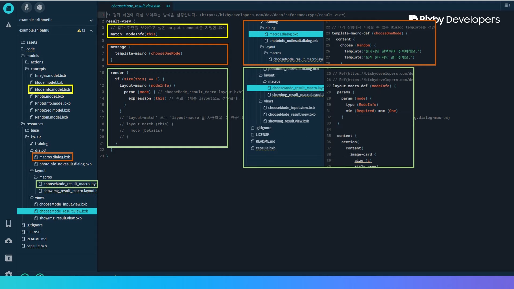Click the 13 warnings badge

click(x=81, y=31)
